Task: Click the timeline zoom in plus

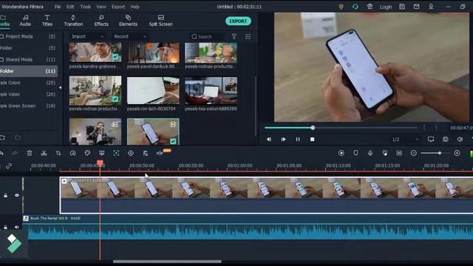Action: (x=457, y=153)
